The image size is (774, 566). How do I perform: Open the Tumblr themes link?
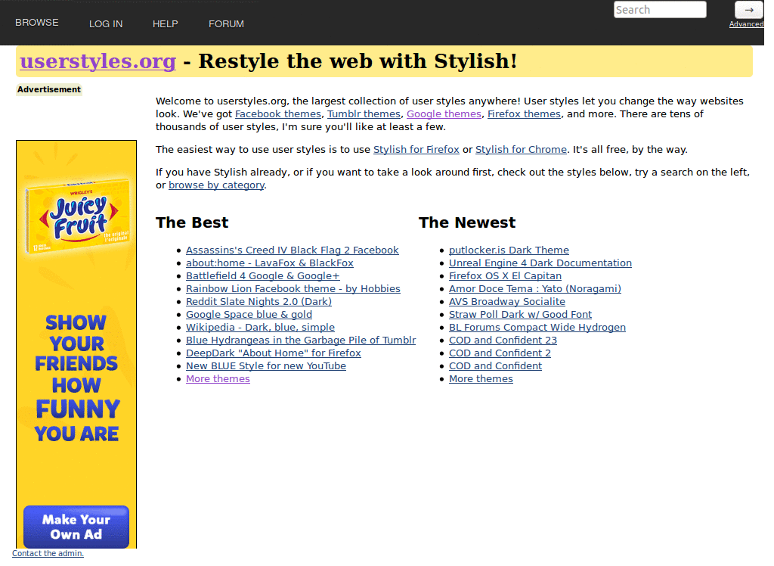[x=364, y=114]
